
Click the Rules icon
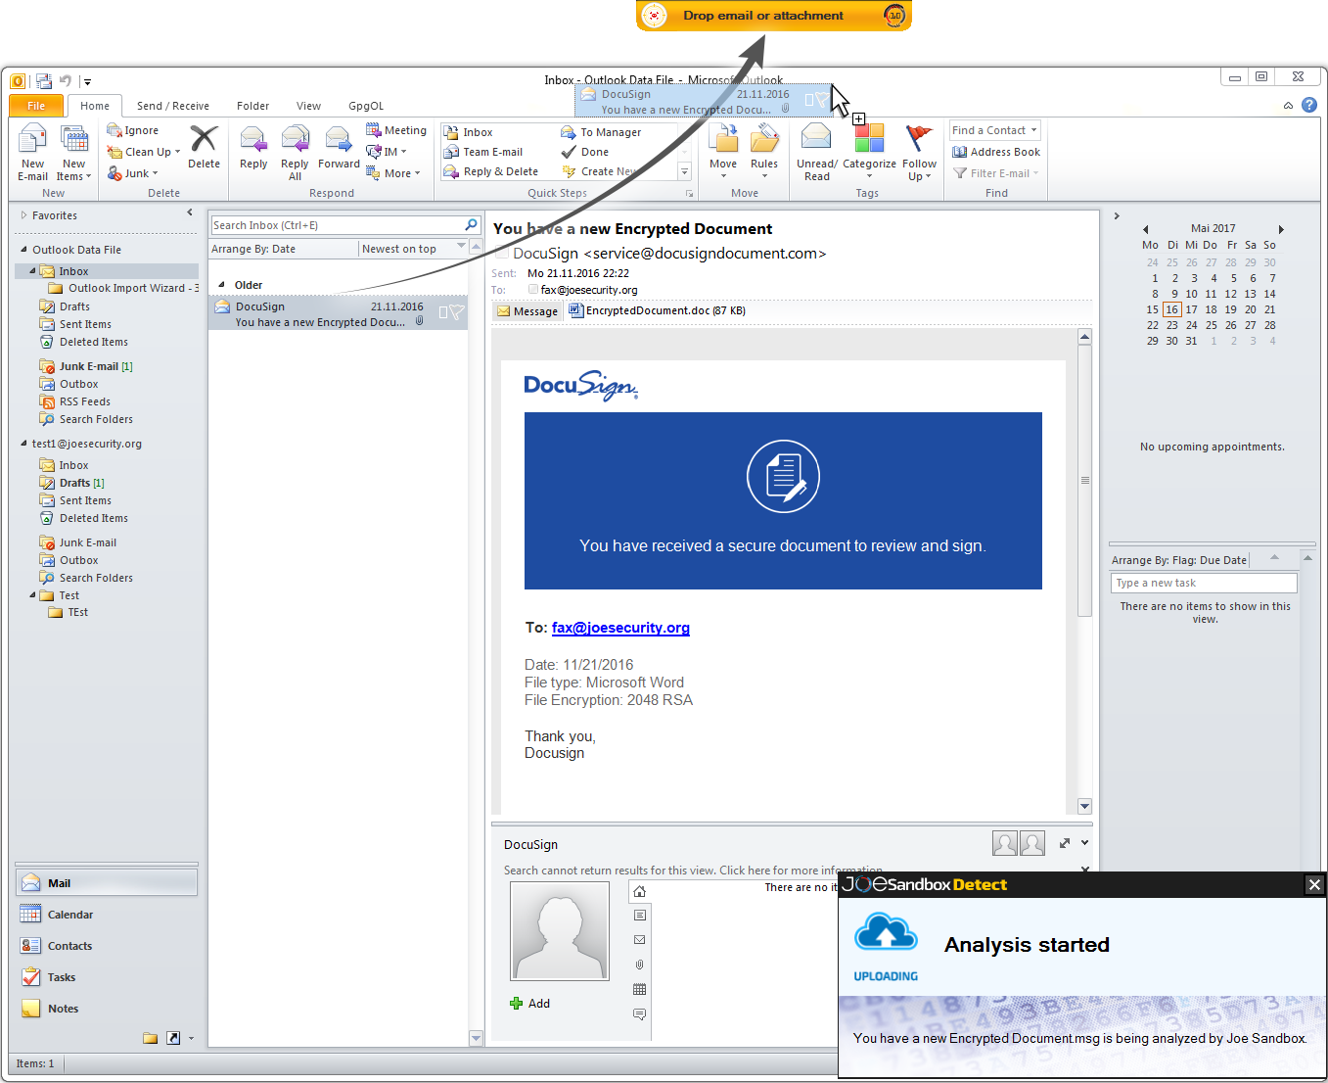[764, 139]
